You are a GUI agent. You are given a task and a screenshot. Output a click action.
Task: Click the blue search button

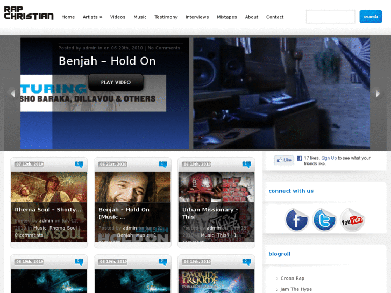click(x=371, y=17)
